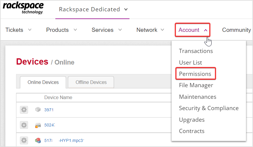The width and height of the screenshot is (253, 147).
Task: Click the hypervisor cube icon beside 517
Action: 38,140
